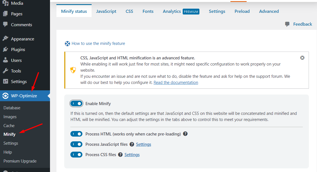The height and width of the screenshot is (172, 317).
Task: Click the Plugins icon in sidebar
Action: (x=5, y=50)
